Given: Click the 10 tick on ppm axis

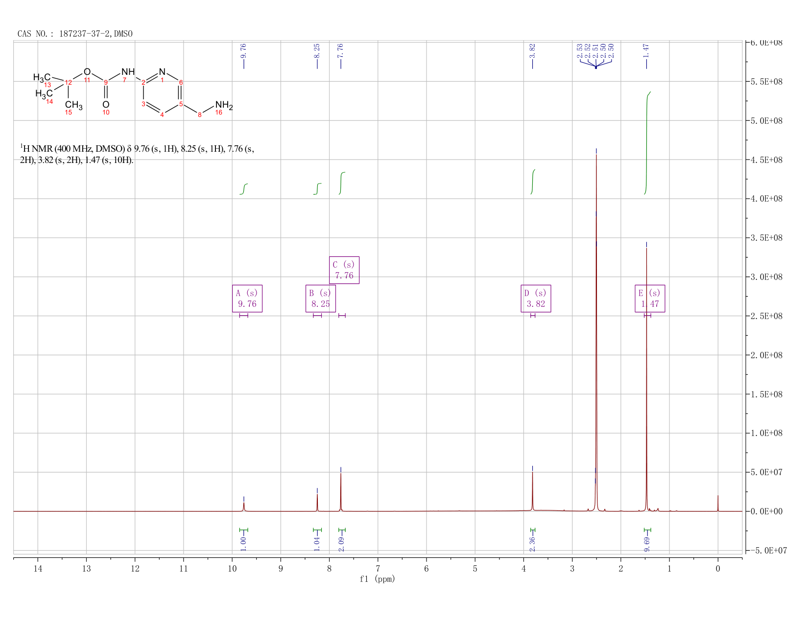Looking at the screenshot, I should tap(232, 568).
